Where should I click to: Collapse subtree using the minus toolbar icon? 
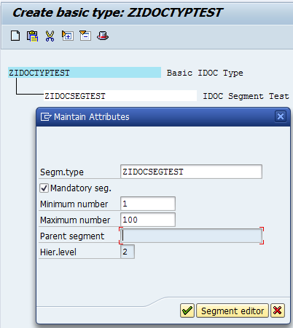(x=85, y=36)
